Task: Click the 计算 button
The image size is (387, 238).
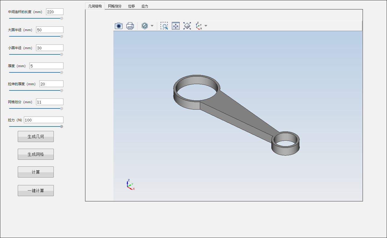Action: (x=36, y=172)
